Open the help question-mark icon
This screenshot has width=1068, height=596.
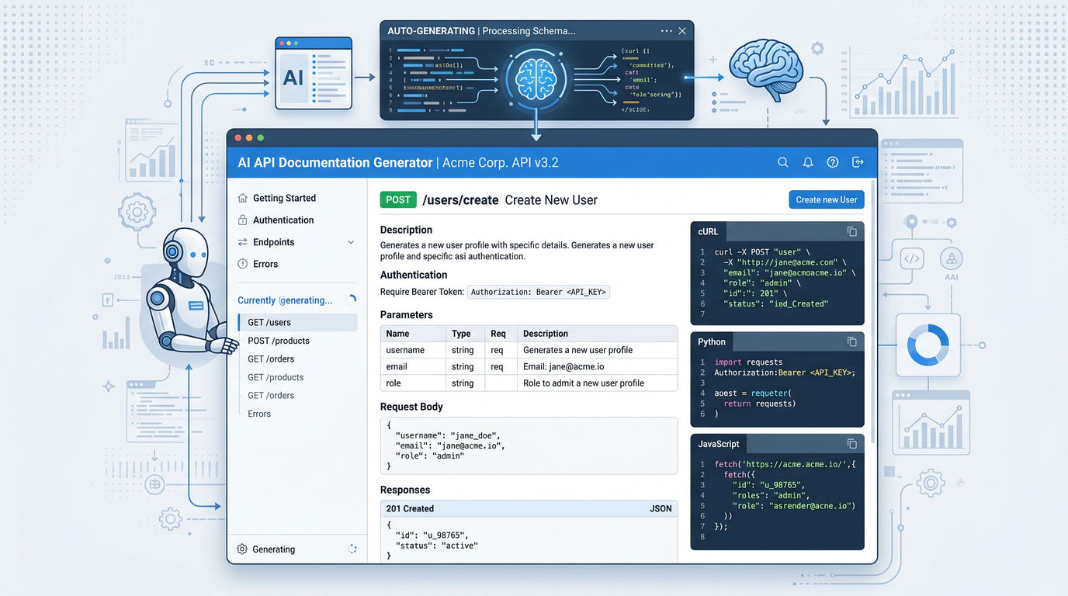(833, 162)
